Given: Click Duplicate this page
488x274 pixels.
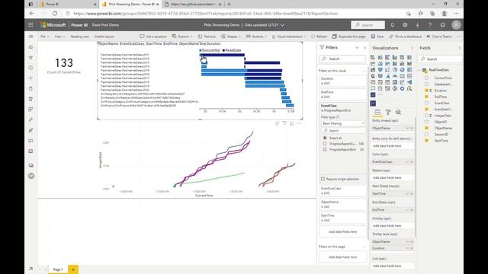Looking at the screenshot, I should (348, 37).
